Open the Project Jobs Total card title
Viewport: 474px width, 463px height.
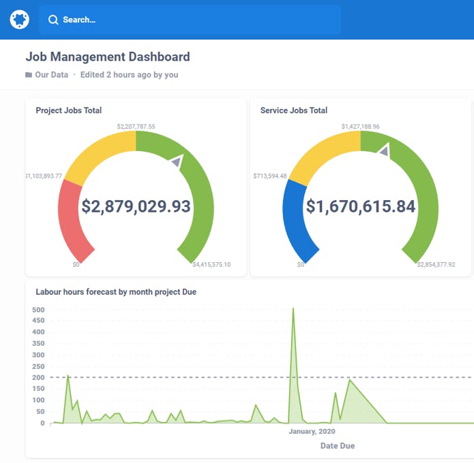pyautogui.click(x=69, y=110)
